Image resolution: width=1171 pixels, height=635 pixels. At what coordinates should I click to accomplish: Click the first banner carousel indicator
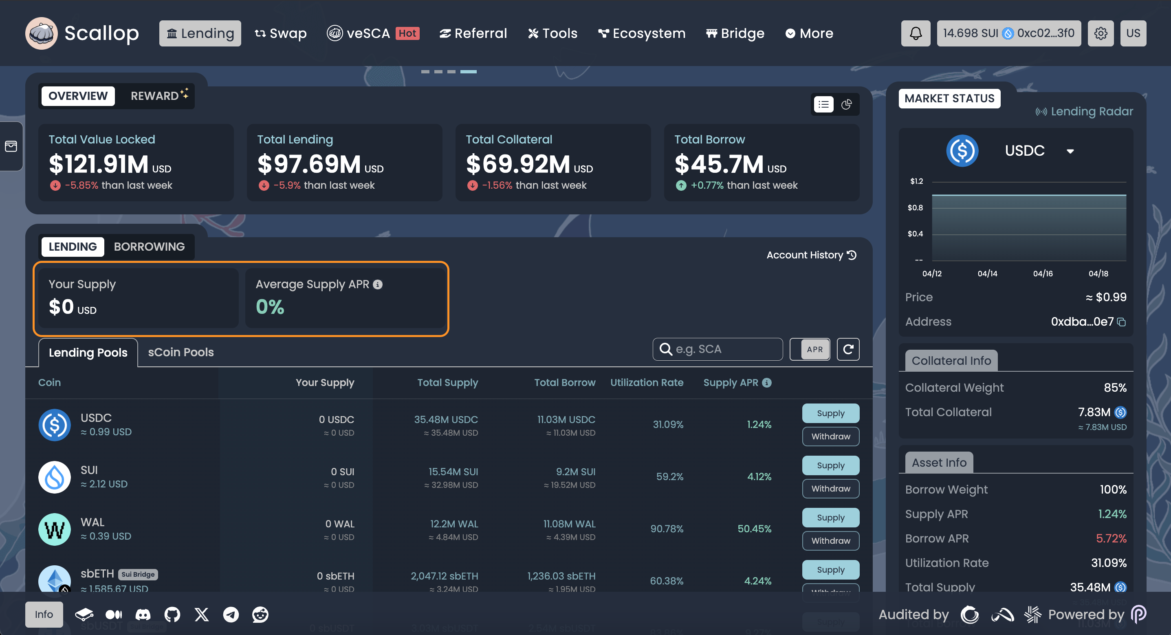tap(425, 71)
